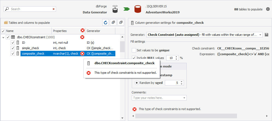Viewport: 272px width, 121px height.
Task: Click 'CK ([simple_check...' generator cell
Action: point(100,48)
